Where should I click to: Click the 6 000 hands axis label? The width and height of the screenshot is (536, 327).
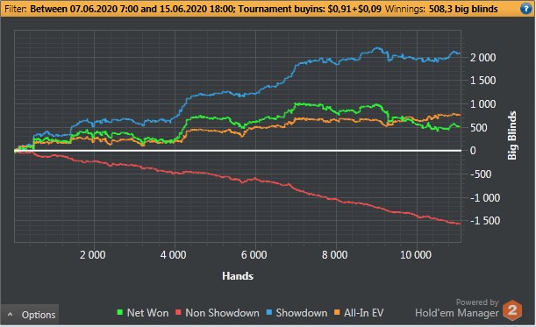(254, 254)
